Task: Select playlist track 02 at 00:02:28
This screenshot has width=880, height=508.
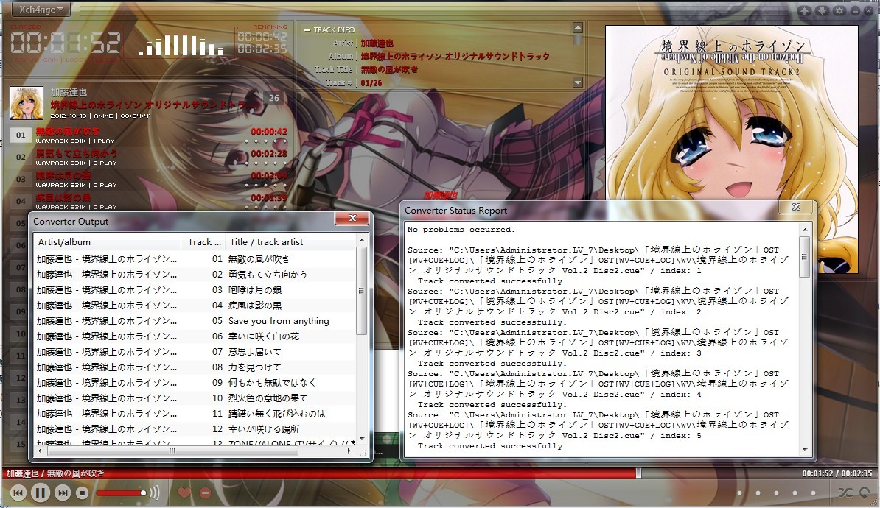Action: click(x=149, y=157)
